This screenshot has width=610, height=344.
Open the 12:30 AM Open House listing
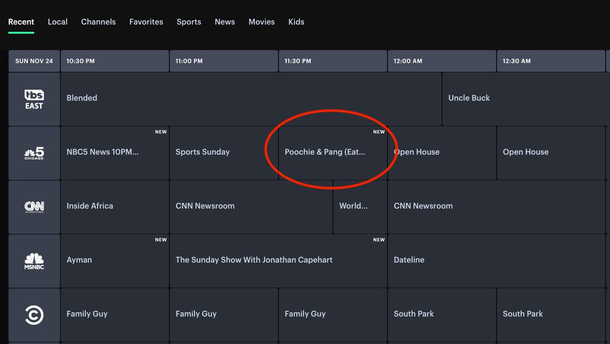(x=551, y=153)
